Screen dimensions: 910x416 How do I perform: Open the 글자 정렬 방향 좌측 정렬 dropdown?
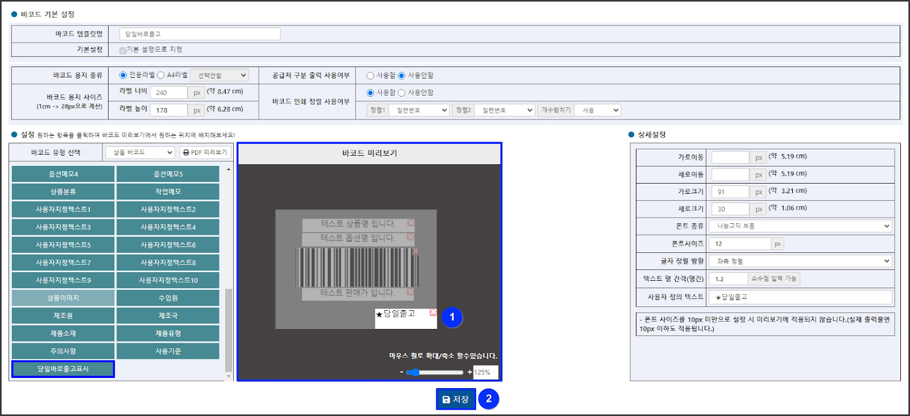[x=800, y=261]
